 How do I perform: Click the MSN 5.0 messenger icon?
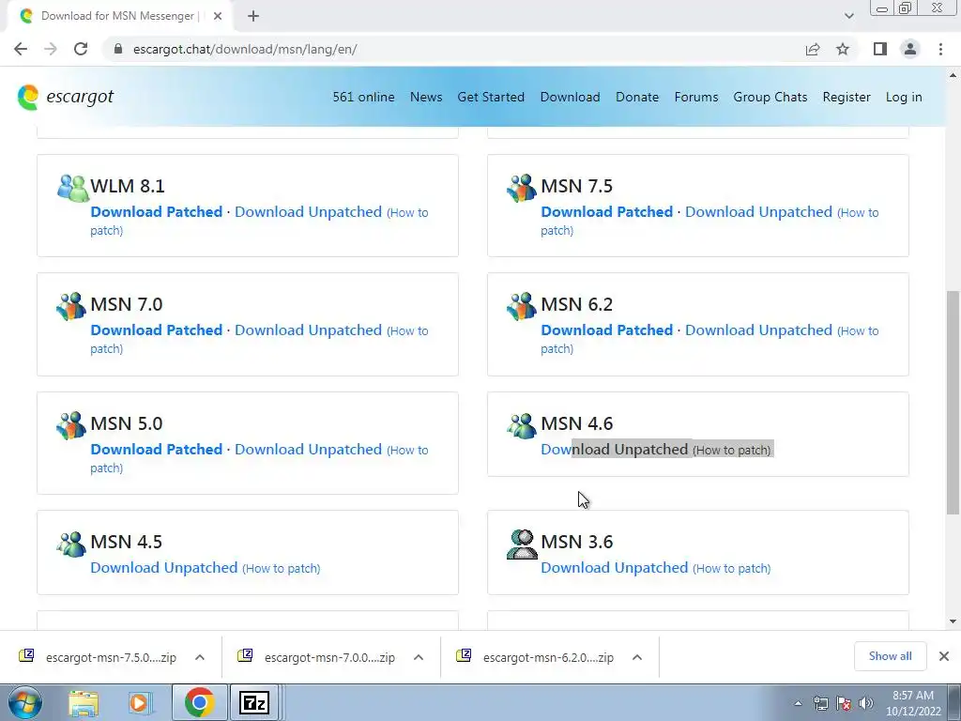tap(71, 425)
